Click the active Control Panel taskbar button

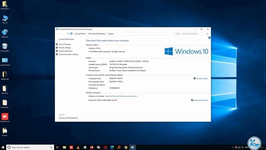point(133,147)
